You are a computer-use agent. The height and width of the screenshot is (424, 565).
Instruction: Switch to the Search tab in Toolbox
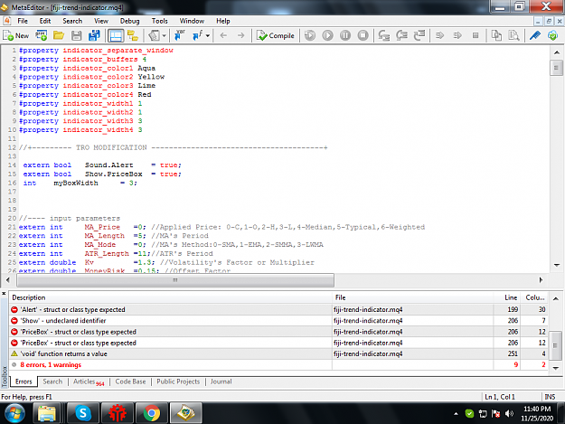pos(52,382)
